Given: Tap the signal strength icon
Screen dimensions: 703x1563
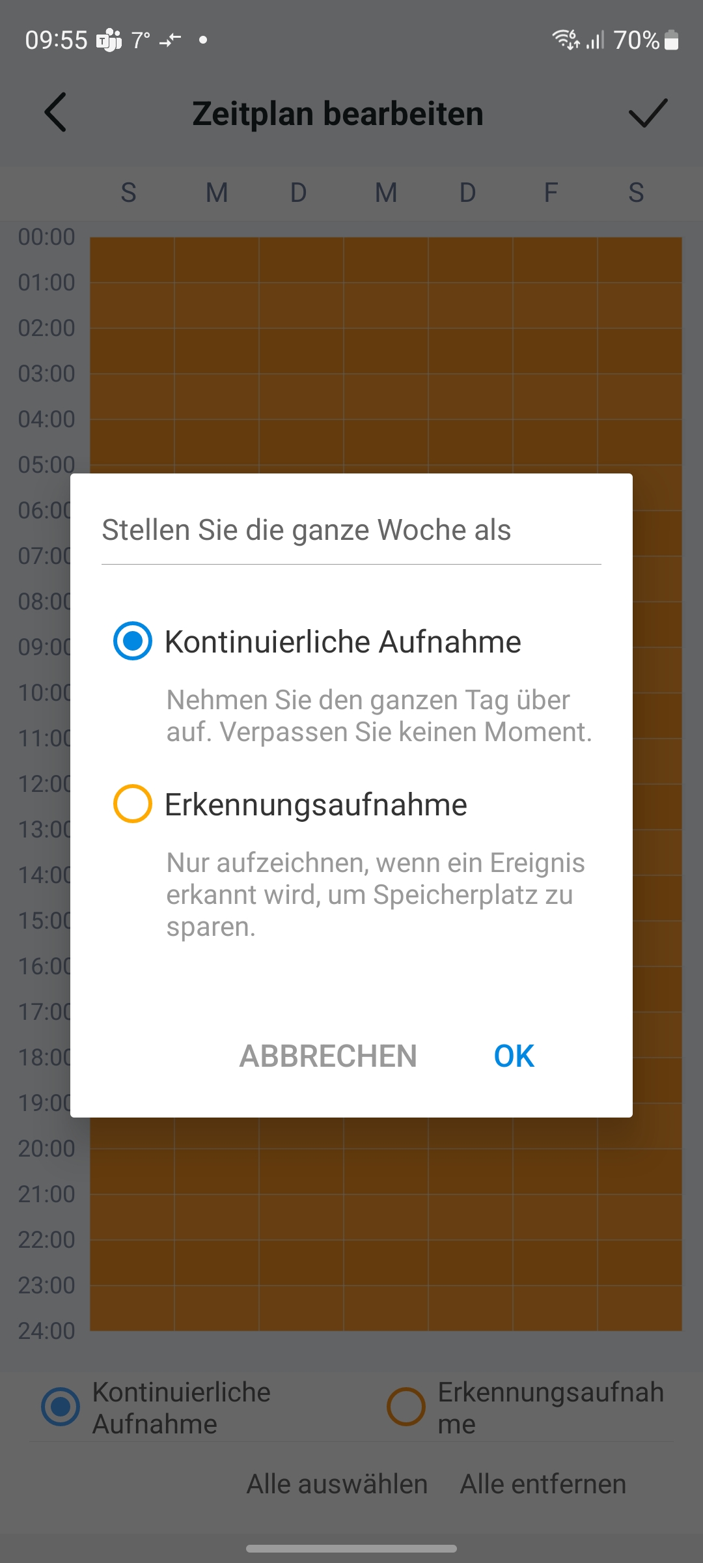Looking at the screenshot, I should (595, 40).
